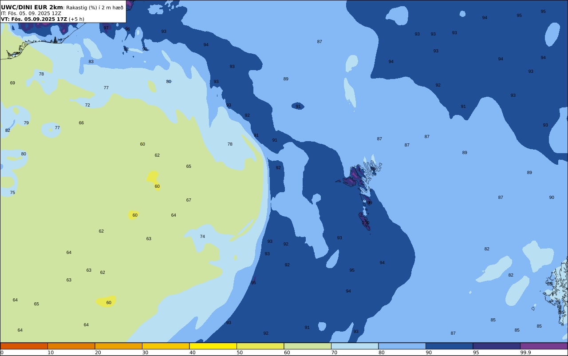Click the '0' legend scale label
Screen dimensions: 568x356
pyautogui.click(x=2, y=352)
